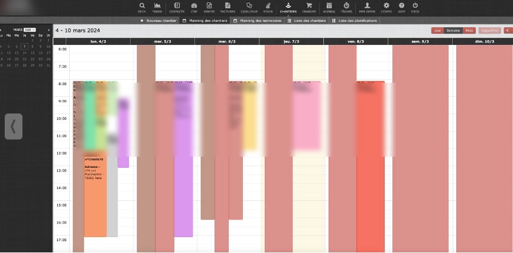Select day 31 in mini calendar

(x=48, y=65)
